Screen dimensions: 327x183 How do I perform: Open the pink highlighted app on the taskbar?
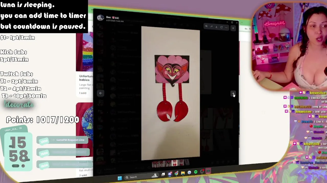[208, 171]
